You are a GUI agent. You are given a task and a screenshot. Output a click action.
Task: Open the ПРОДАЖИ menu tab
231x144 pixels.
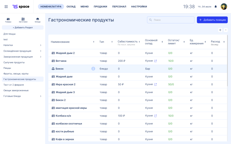(100, 6)
